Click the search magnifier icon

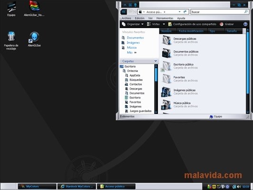(246, 11)
